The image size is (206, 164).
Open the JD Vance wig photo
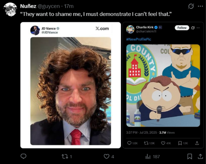[71, 91]
